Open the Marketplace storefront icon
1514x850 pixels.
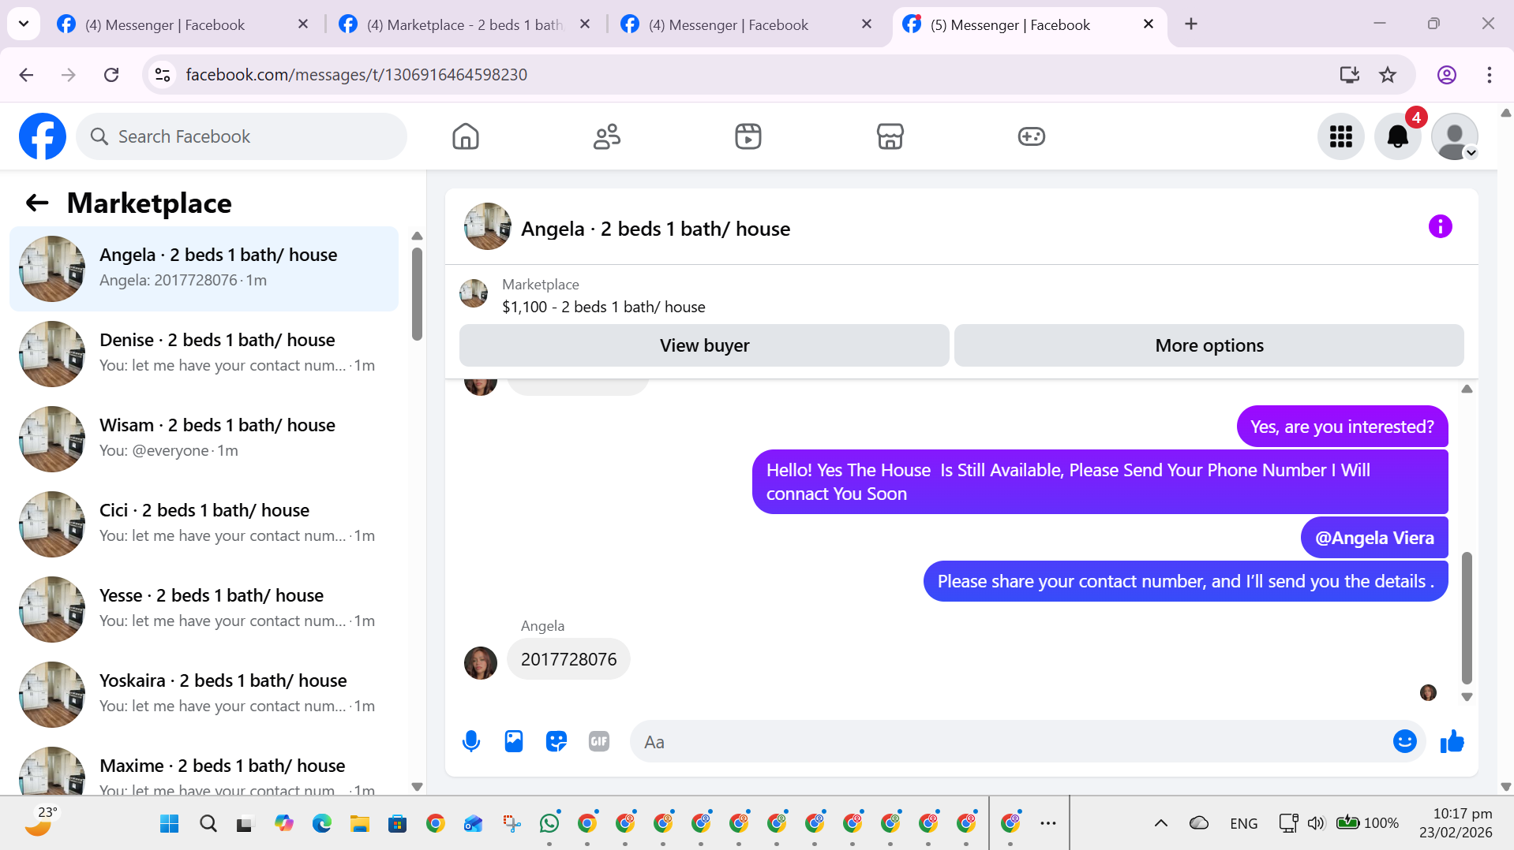point(890,136)
